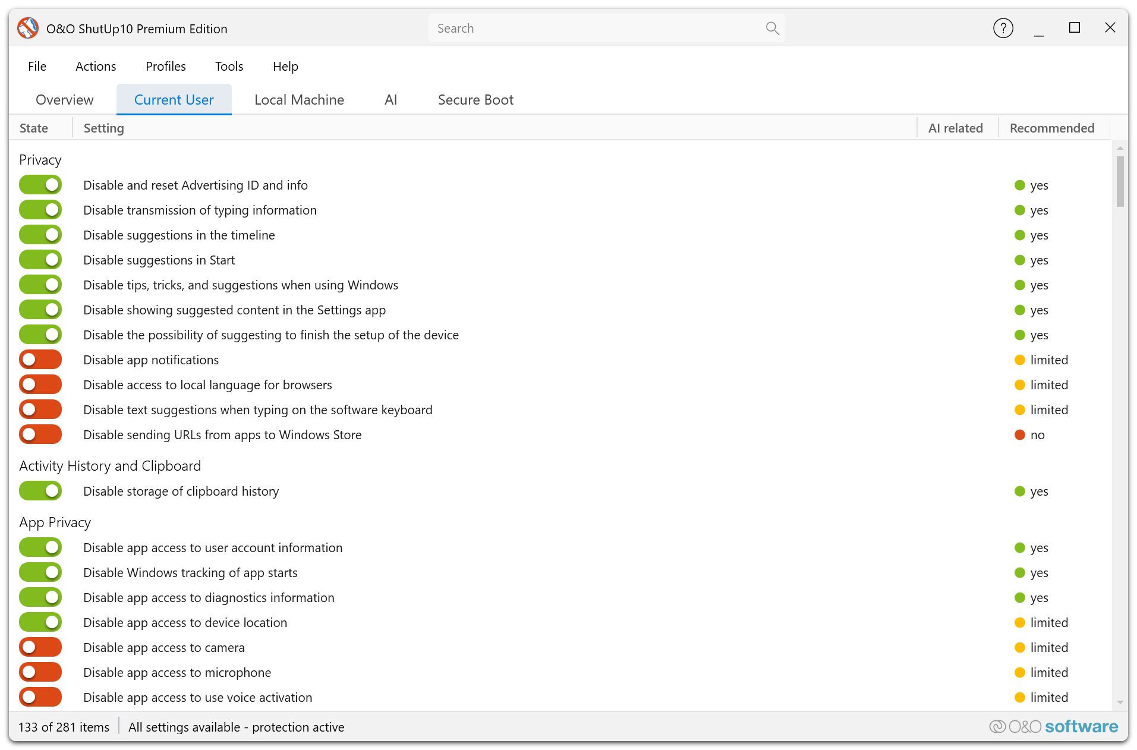1137x750 pixels.
Task: Switch to the Local Machine tab
Action: coord(299,99)
